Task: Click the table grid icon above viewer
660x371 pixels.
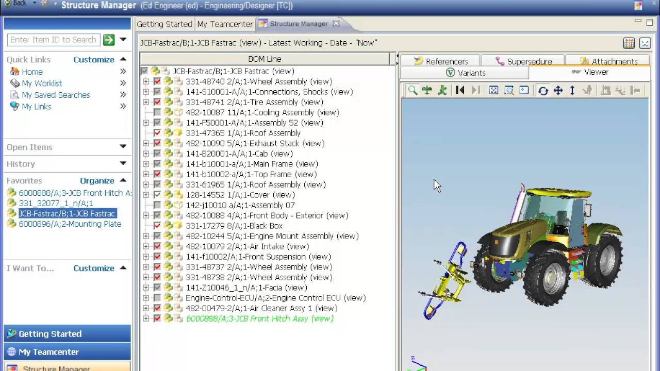Action: tap(629, 43)
